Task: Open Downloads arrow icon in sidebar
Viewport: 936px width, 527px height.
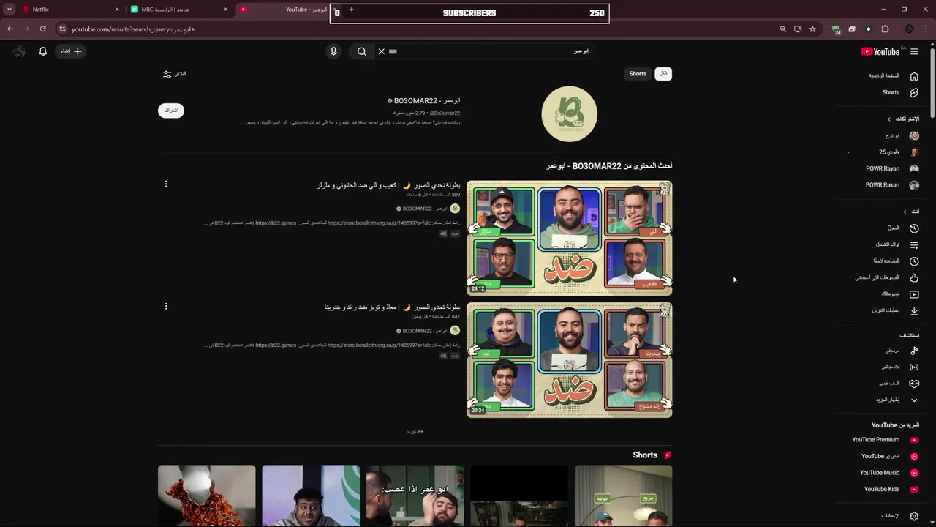Action: 914,310
